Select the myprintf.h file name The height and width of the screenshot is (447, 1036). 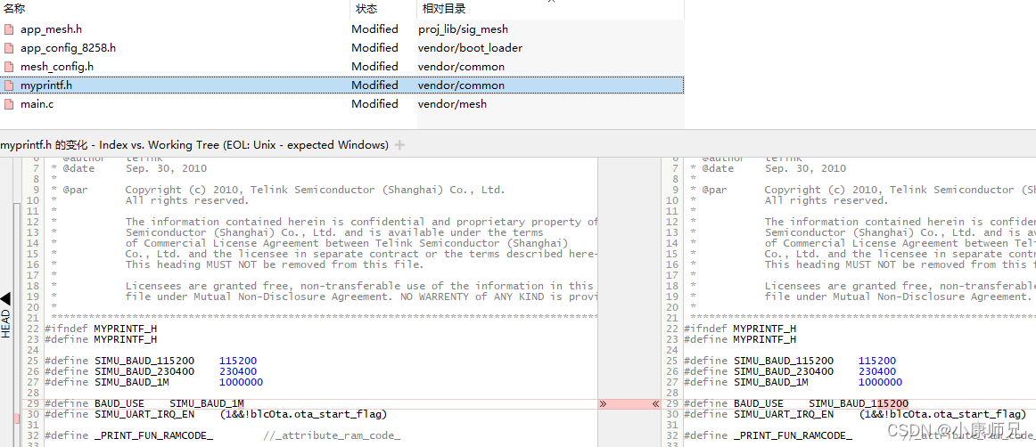click(x=46, y=85)
